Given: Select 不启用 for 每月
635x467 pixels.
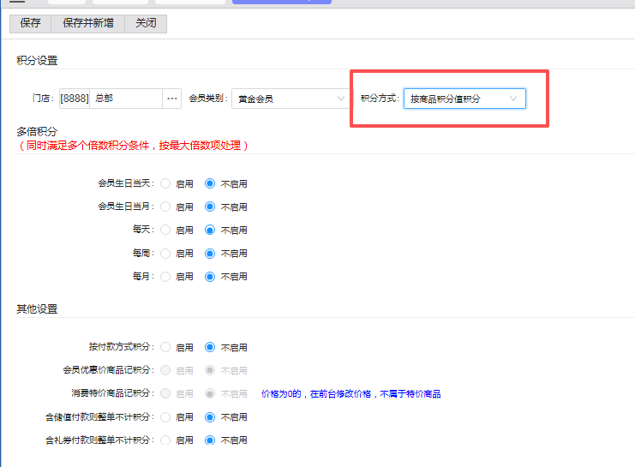Looking at the screenshot, I should [x=210, y=277].
